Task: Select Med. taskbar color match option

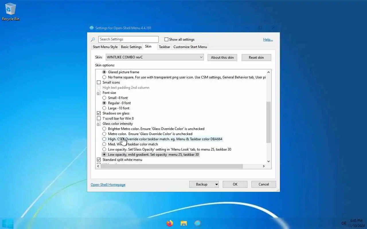Action: tap(104, 144)
